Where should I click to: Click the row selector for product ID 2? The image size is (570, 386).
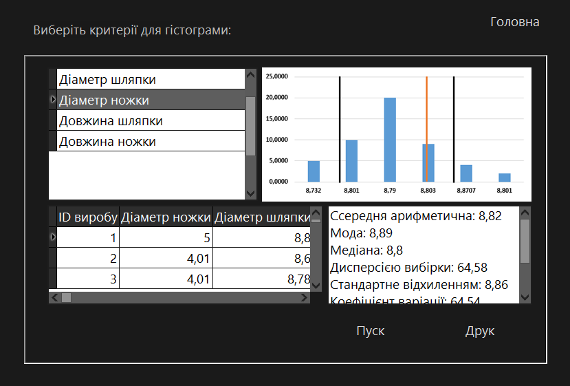53,258
